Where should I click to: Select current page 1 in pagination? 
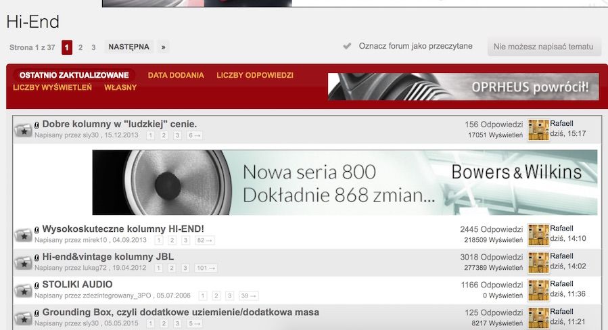coord(67,47)
